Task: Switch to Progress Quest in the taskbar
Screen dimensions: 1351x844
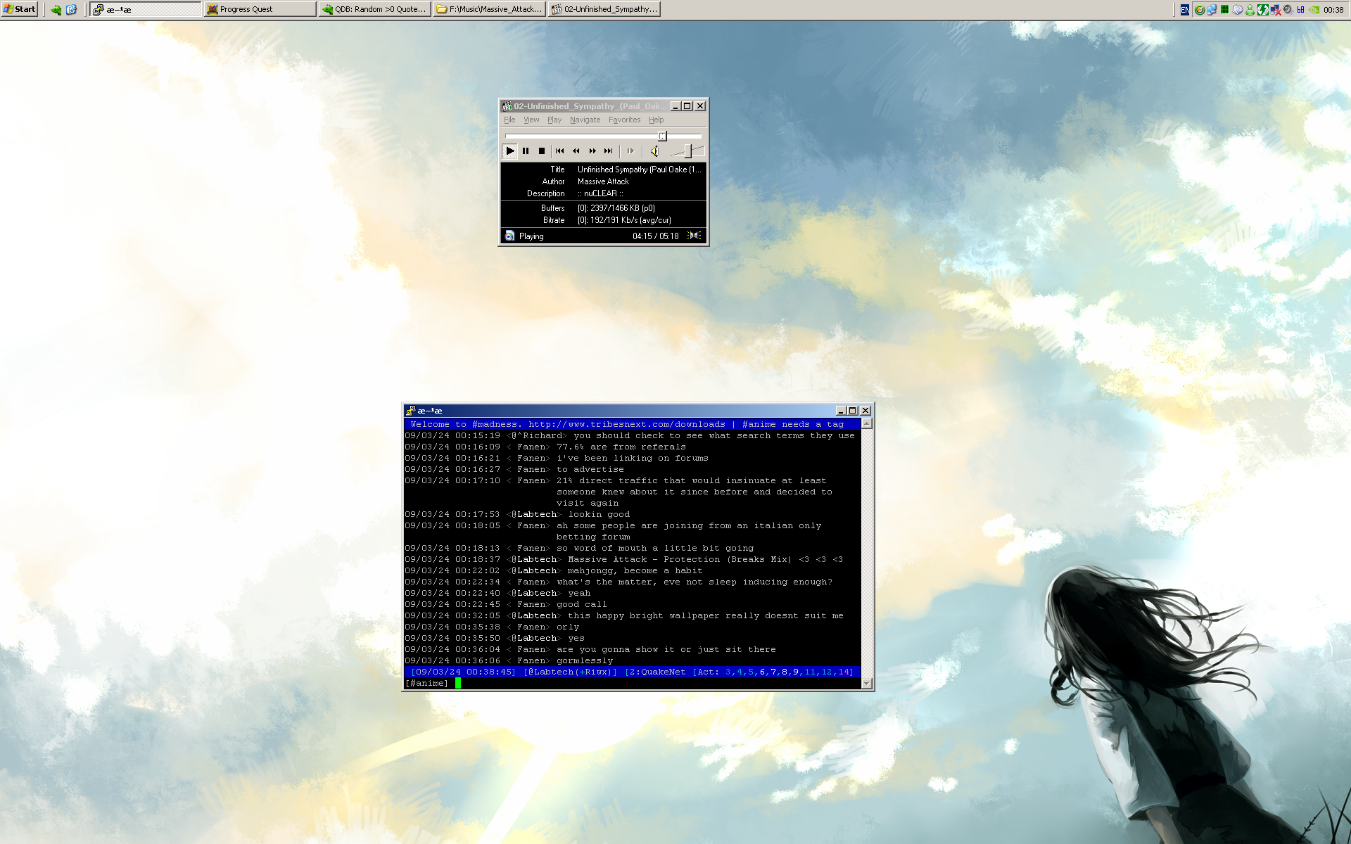Action: point(260,9)
